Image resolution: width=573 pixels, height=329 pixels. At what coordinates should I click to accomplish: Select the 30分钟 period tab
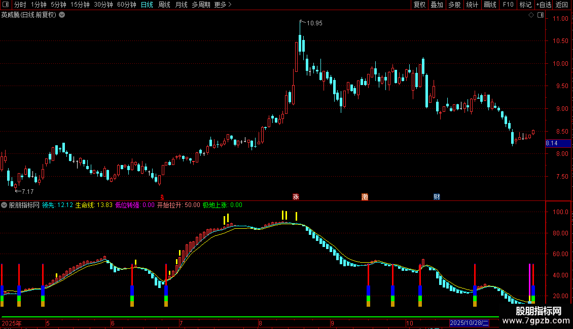[x=103, y=5]
